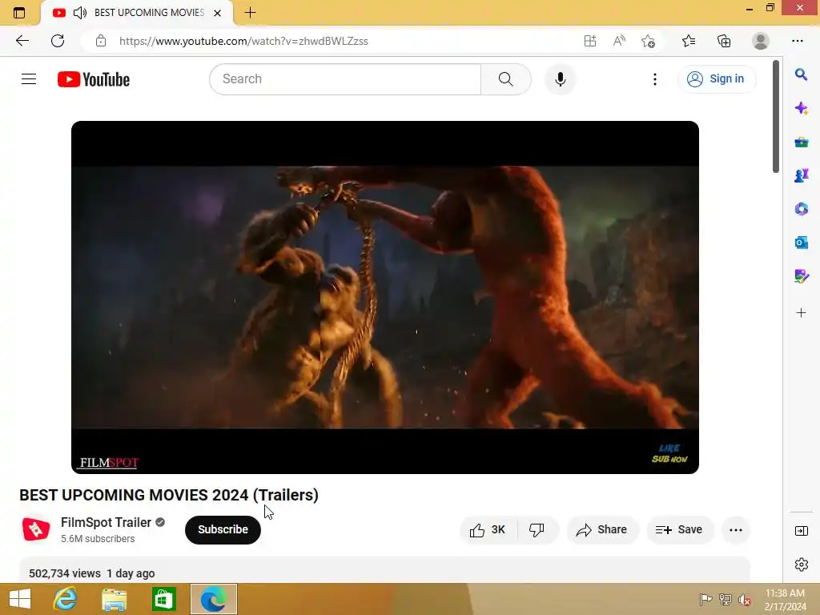The width and height of the screenshot is (820, 615).
Task: Open File Explorer from taskbar
Action: click(114, 599)
